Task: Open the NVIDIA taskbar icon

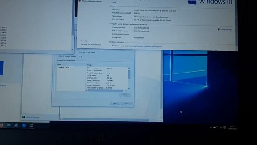Action: click(31, 126)
